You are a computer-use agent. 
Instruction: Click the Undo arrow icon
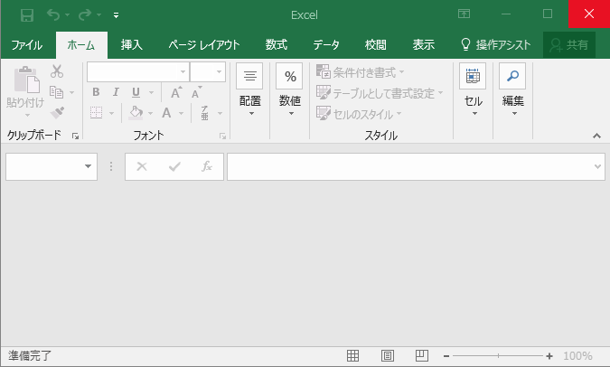pyautogui.click(x=53, y=14)
